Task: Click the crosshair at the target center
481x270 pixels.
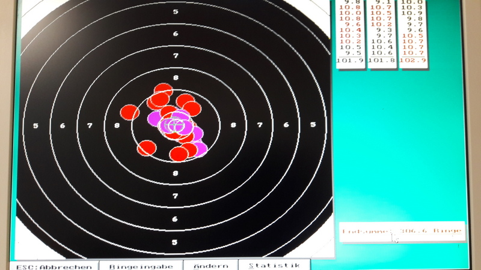Action: (x=175, y=125)
